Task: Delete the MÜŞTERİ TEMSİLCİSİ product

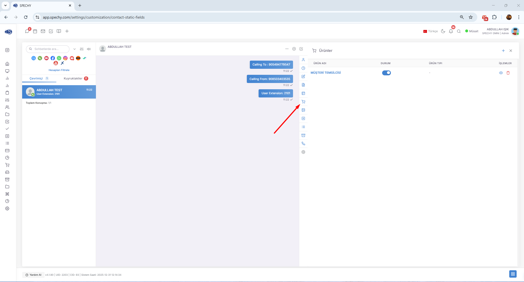Action: coord(508,73)
